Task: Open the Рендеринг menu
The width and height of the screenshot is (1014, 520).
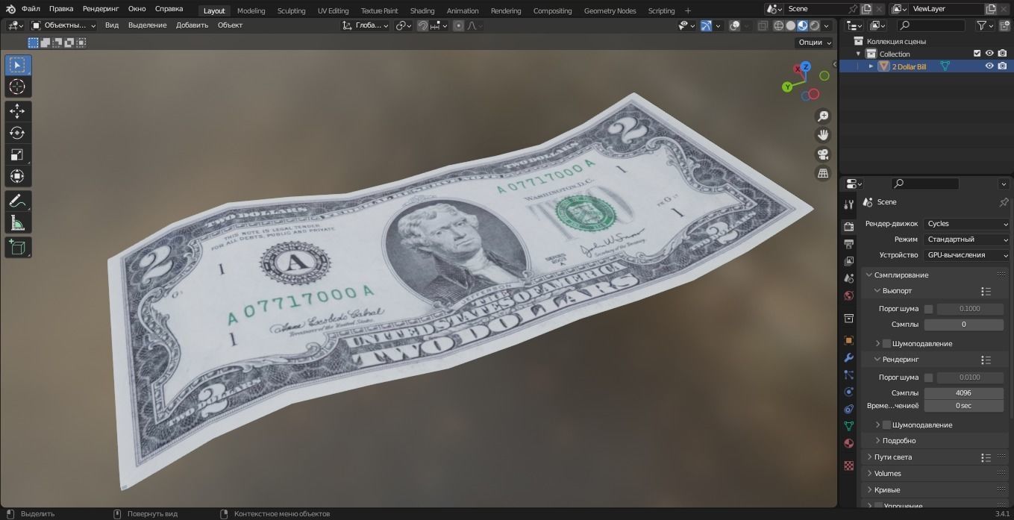Action: tap(101, 9)
